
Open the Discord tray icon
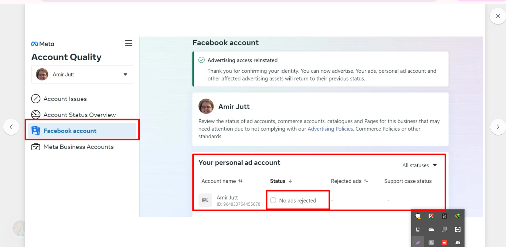458,243
